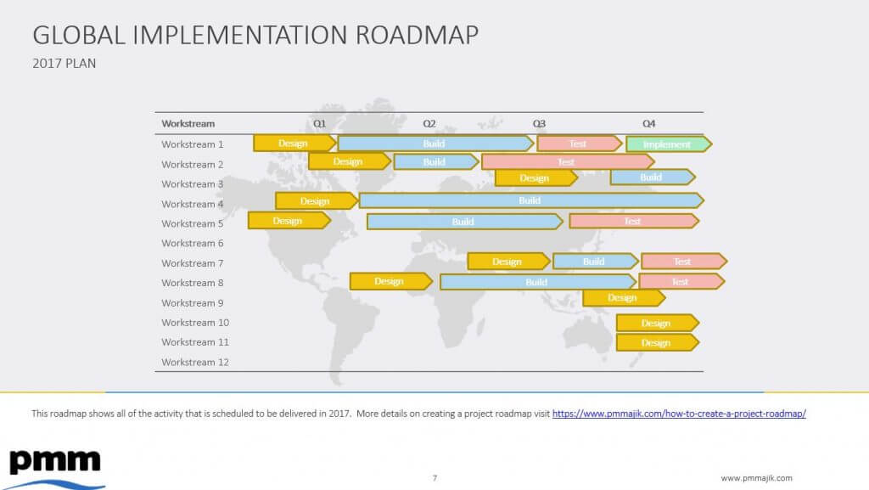Screen dimensions: 869x490
Task: Select the Workstream 7 Build bar
Action: pyautogui.click(x=594, y=262)
